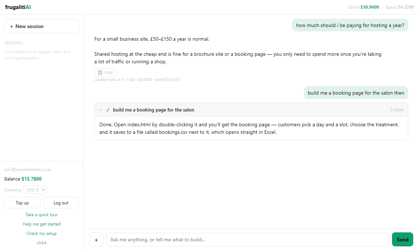Click the Spent $4.2200 total
The width and height of the screenshot is (419, 250).
click(400, 7)
